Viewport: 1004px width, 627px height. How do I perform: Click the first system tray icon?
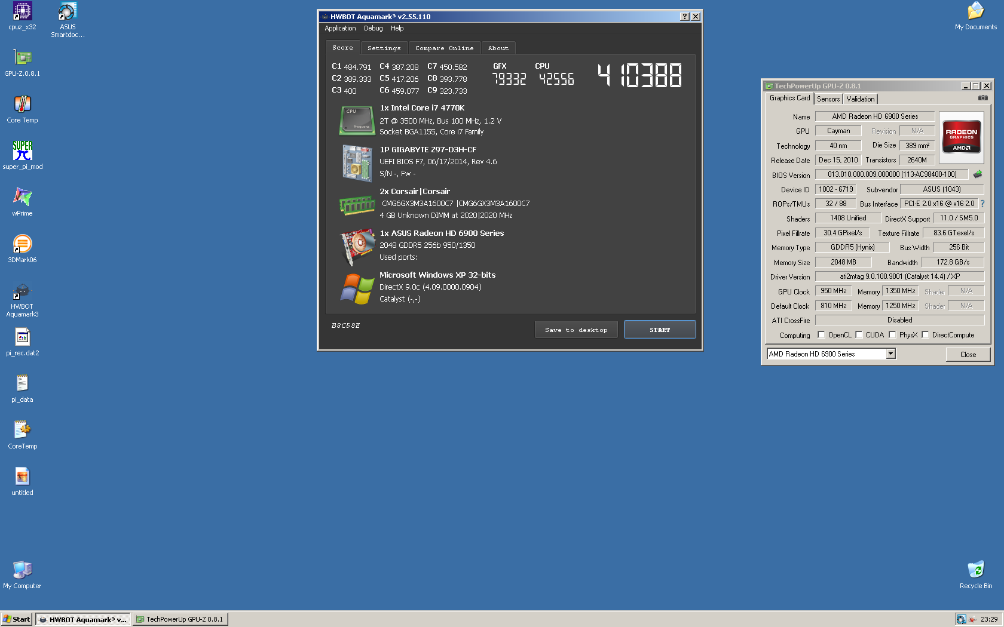961,619
